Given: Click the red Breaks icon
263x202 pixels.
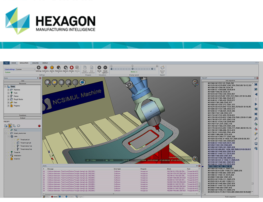Looking at the screenshot, I should tap(72, 68).
